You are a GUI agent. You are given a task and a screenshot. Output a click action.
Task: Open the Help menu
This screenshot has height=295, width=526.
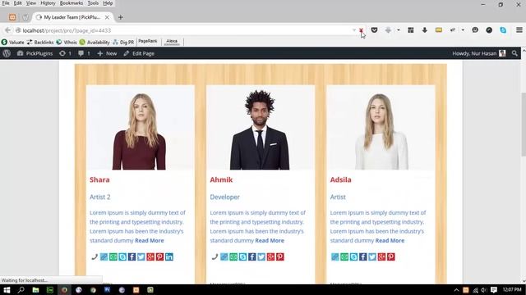tap(108, 3)
